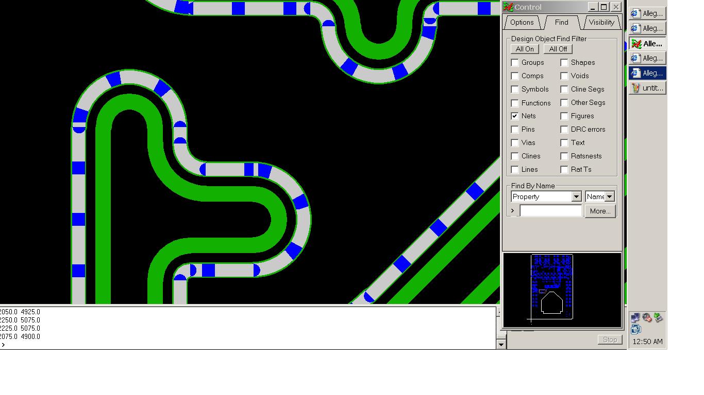Toggle the Cline Segs checkbox

(564, 89)
